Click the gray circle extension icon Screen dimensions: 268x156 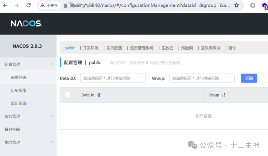pos(253,5)
